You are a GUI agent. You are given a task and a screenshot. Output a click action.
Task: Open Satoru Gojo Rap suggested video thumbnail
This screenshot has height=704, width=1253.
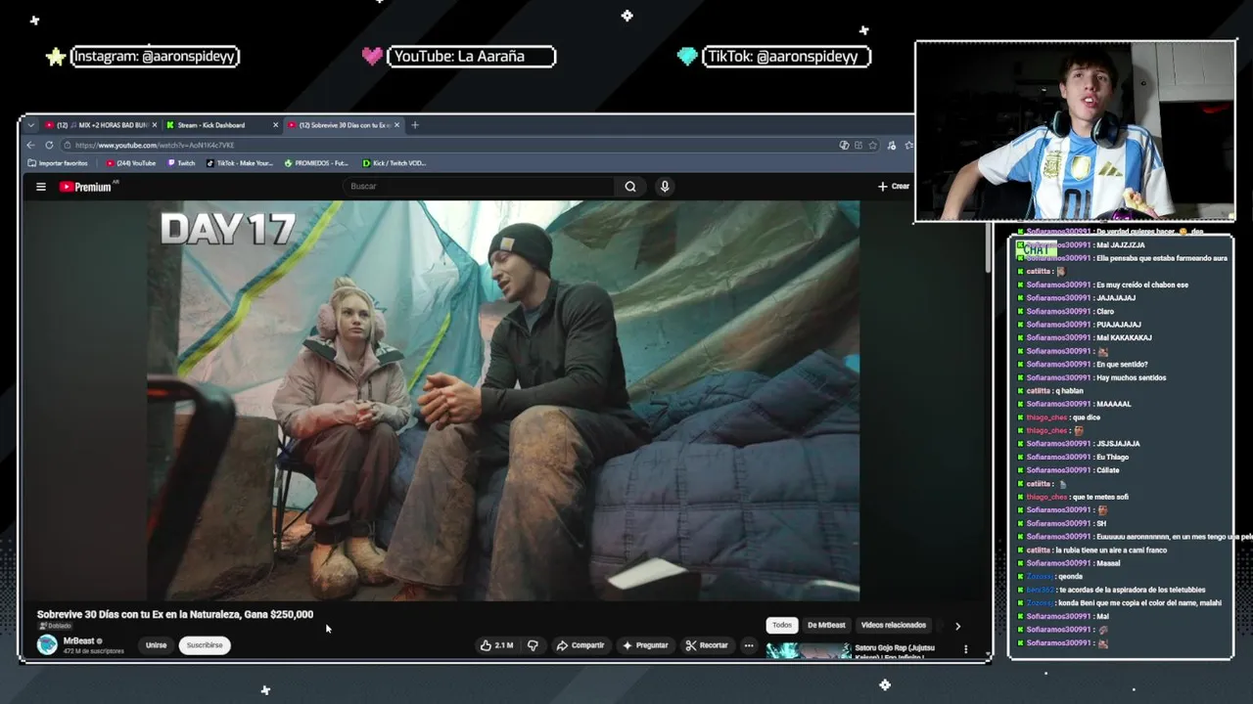pyautogui.click(x=809, y=651)
